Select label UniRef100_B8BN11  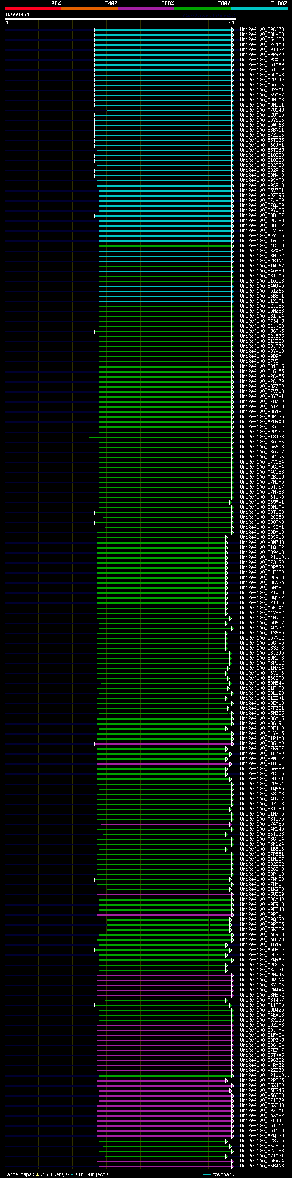262,130
